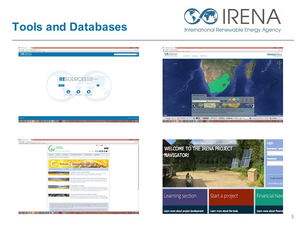The height and width of the screenshot is (229, 306).
Task: Open the Publications menu on IEA page
Action: pos(88,155)
